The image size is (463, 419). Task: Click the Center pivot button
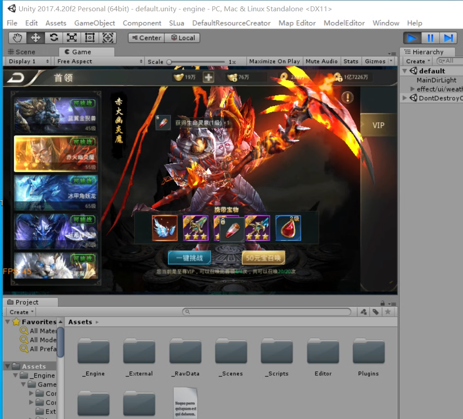[146, 38]
